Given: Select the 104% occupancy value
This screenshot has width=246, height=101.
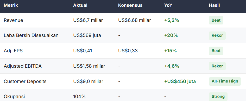Looking at the screenshot, I should (79, 97).
